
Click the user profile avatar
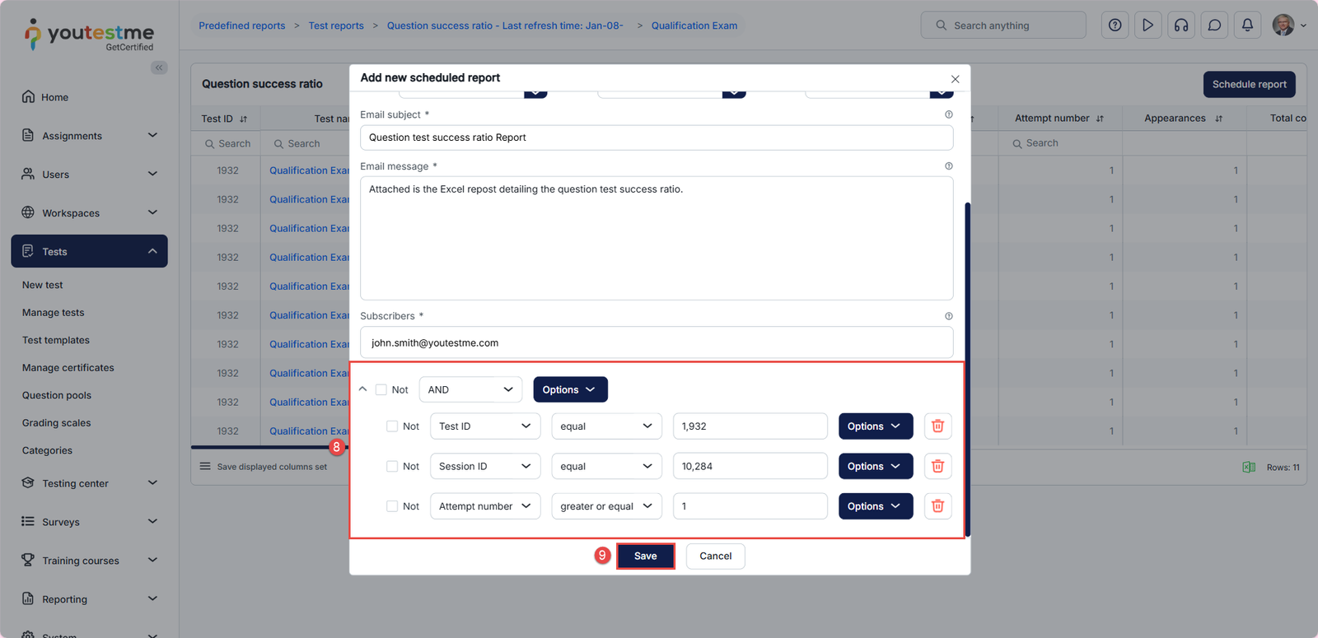pos(1283,26)
